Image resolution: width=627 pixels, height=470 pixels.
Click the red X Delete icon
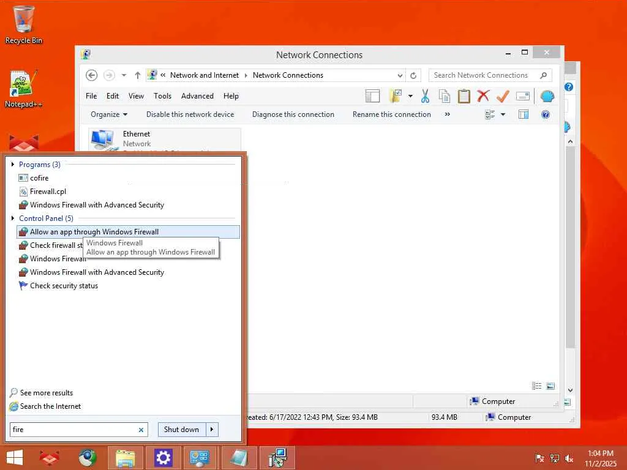pos(483,96)
